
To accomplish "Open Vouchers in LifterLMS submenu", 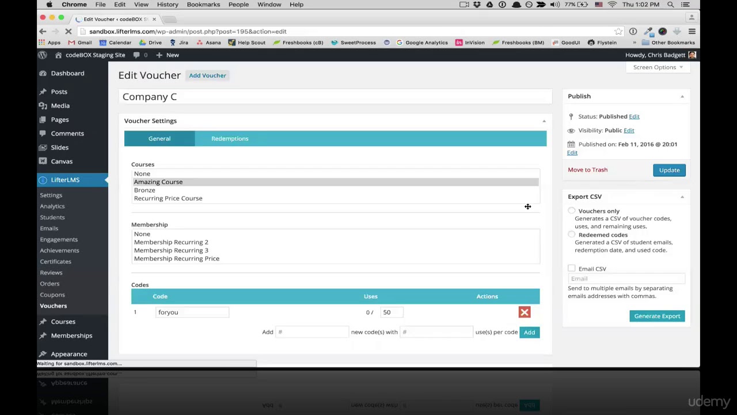I will pyautogui.click(x=53, y=306).
